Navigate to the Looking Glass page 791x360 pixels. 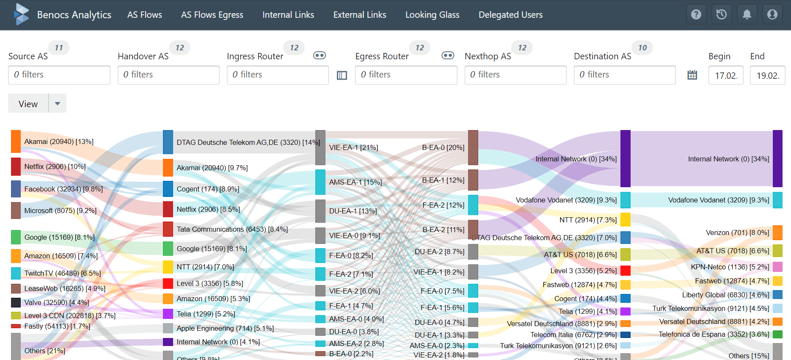432,15
